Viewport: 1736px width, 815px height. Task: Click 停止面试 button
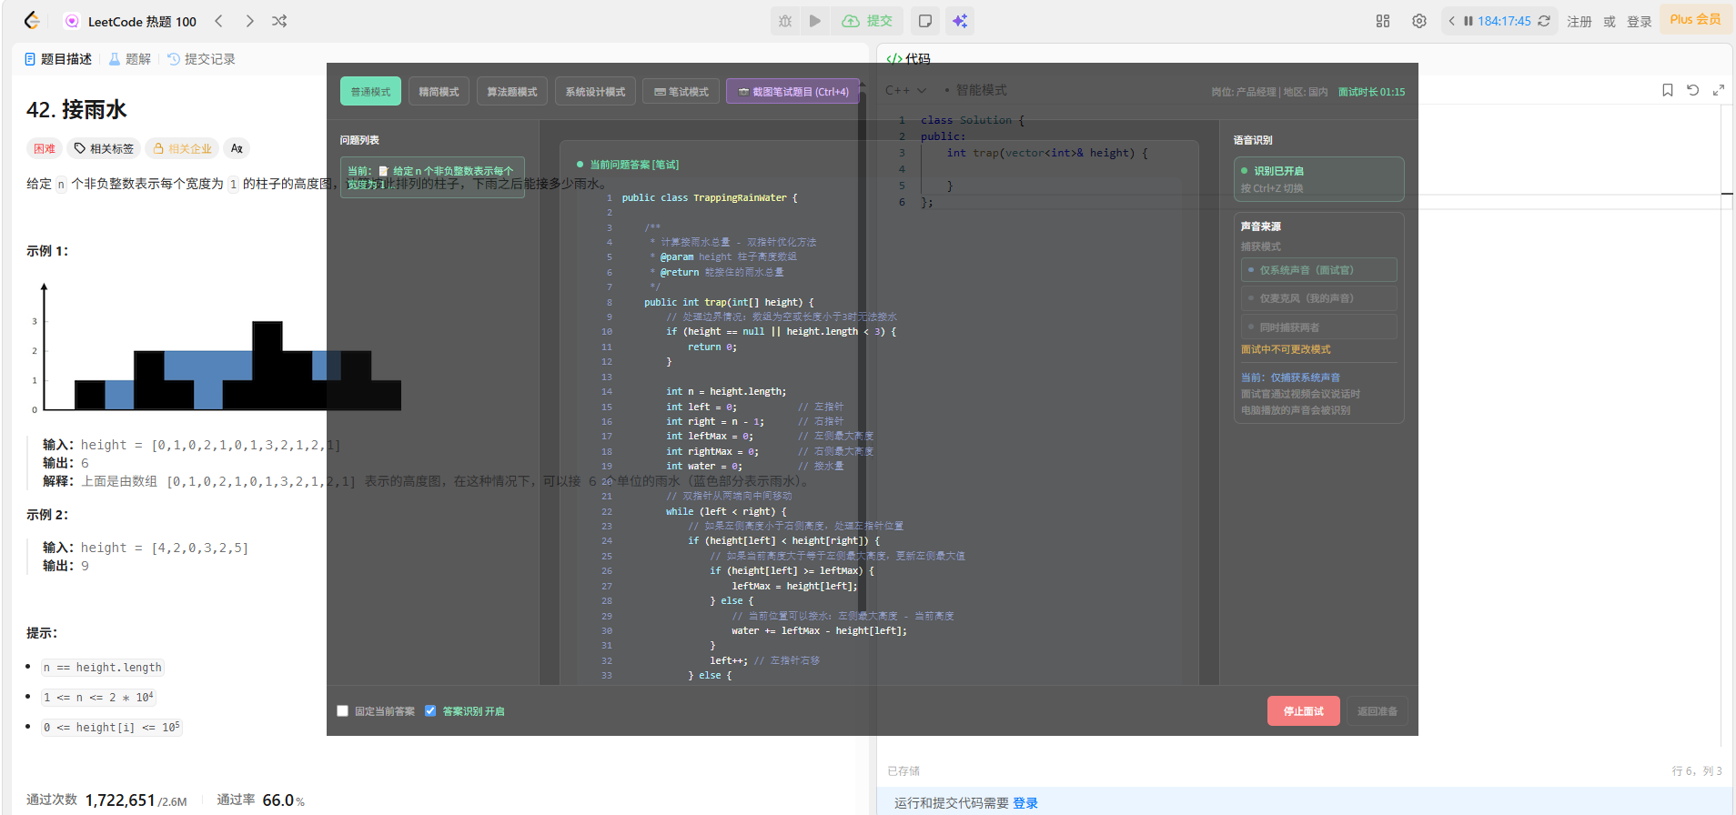click(1303, 711)
